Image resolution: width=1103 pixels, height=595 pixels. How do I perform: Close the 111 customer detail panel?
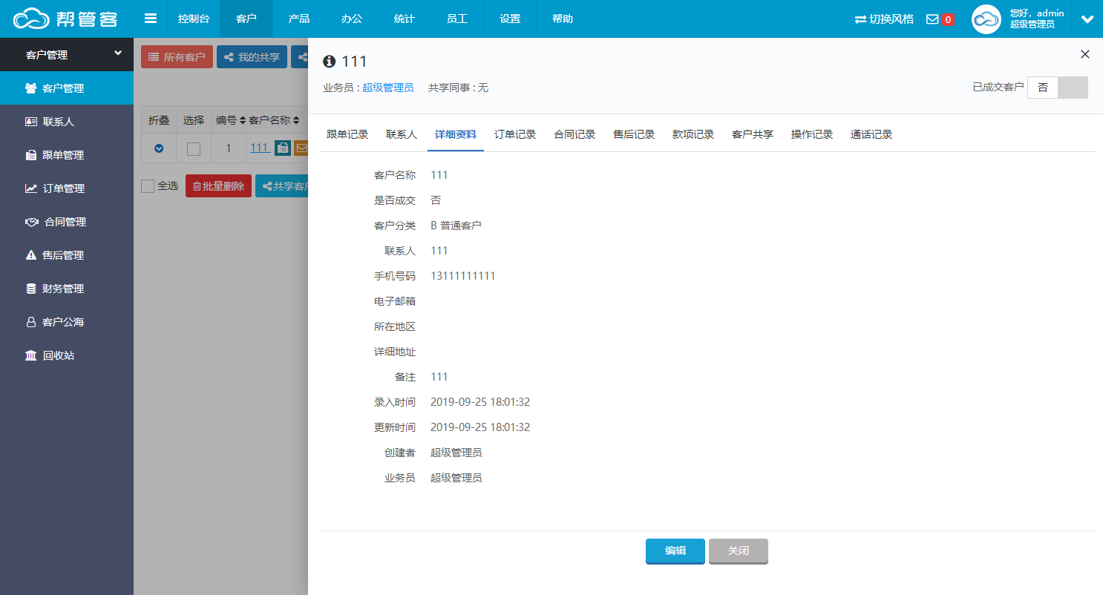coord(1085,54)
